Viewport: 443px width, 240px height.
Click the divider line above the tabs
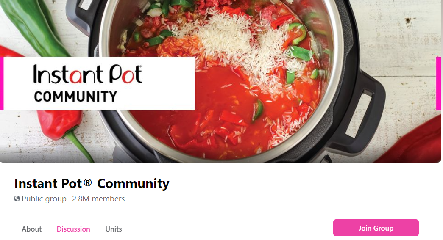[x=220, y=214]
